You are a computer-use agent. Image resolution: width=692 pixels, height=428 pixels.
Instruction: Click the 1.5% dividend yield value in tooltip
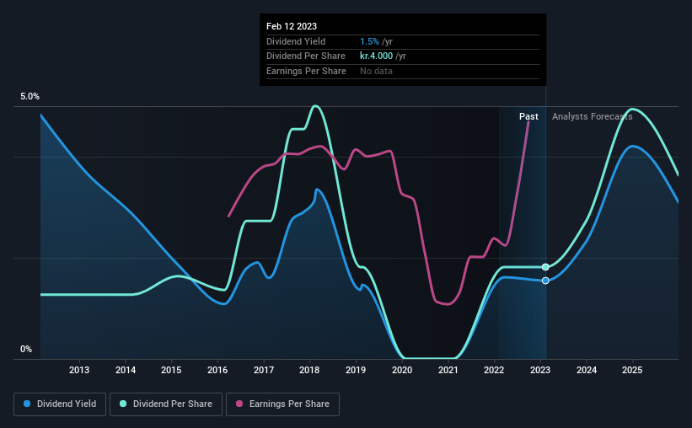[369, 41]
